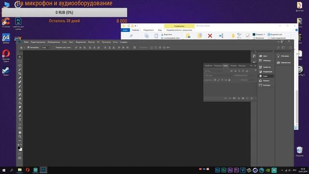Click the search icon in Photoshop options bar
309x174 pixels.
[279, 47]
